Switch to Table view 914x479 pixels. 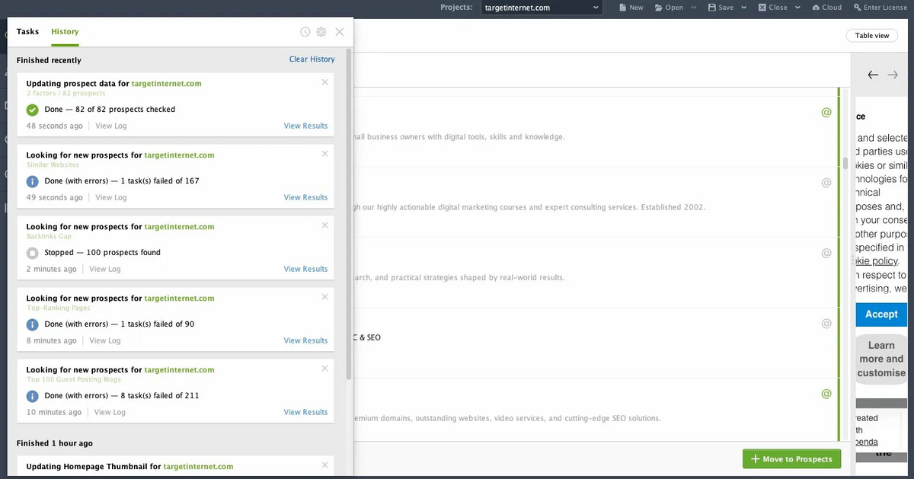click(x=871, y=36)
